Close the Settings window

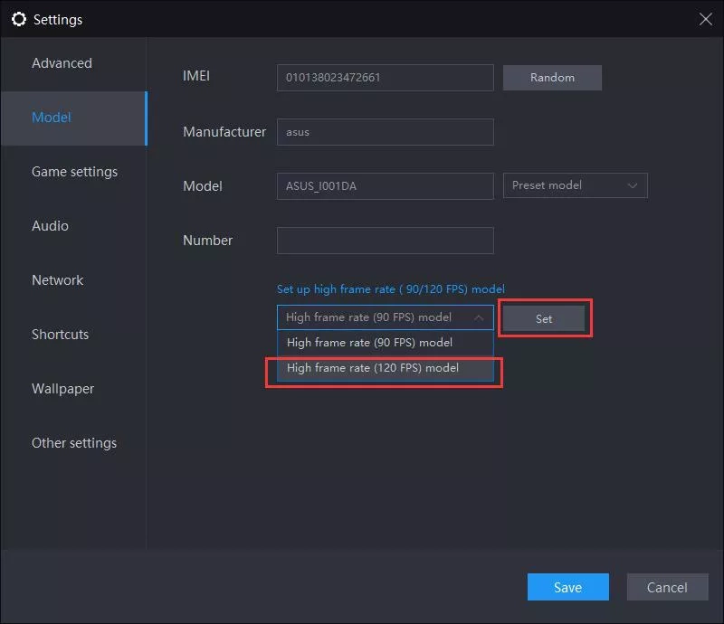pyautogui.click(x=705, y=19)
